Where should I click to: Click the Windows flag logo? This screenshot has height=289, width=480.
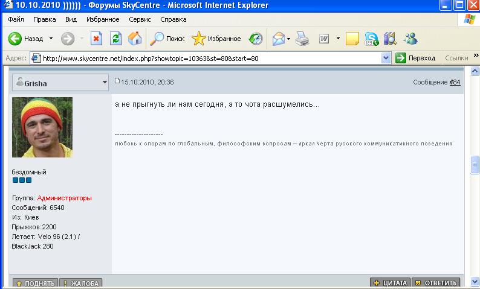(x=469, y=19)
